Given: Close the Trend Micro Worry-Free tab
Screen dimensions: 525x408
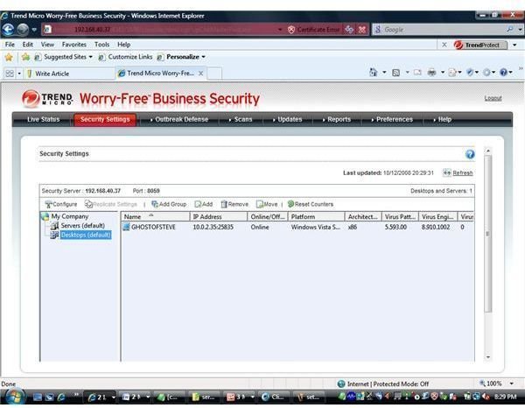Looking at the screenshot, I should click(201, 74).
